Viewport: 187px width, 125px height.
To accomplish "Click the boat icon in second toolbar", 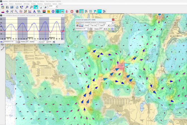I will (3, 11).
